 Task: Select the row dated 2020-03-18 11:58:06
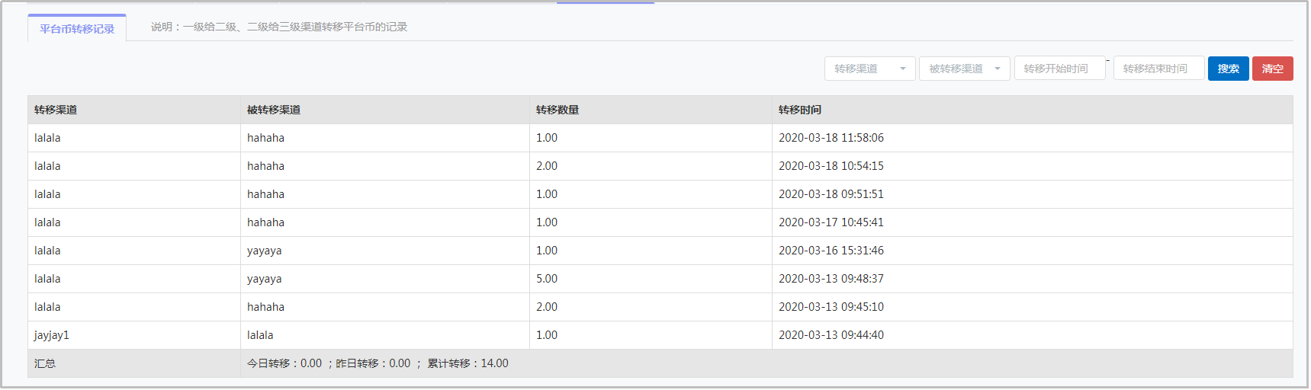point(660,138)
